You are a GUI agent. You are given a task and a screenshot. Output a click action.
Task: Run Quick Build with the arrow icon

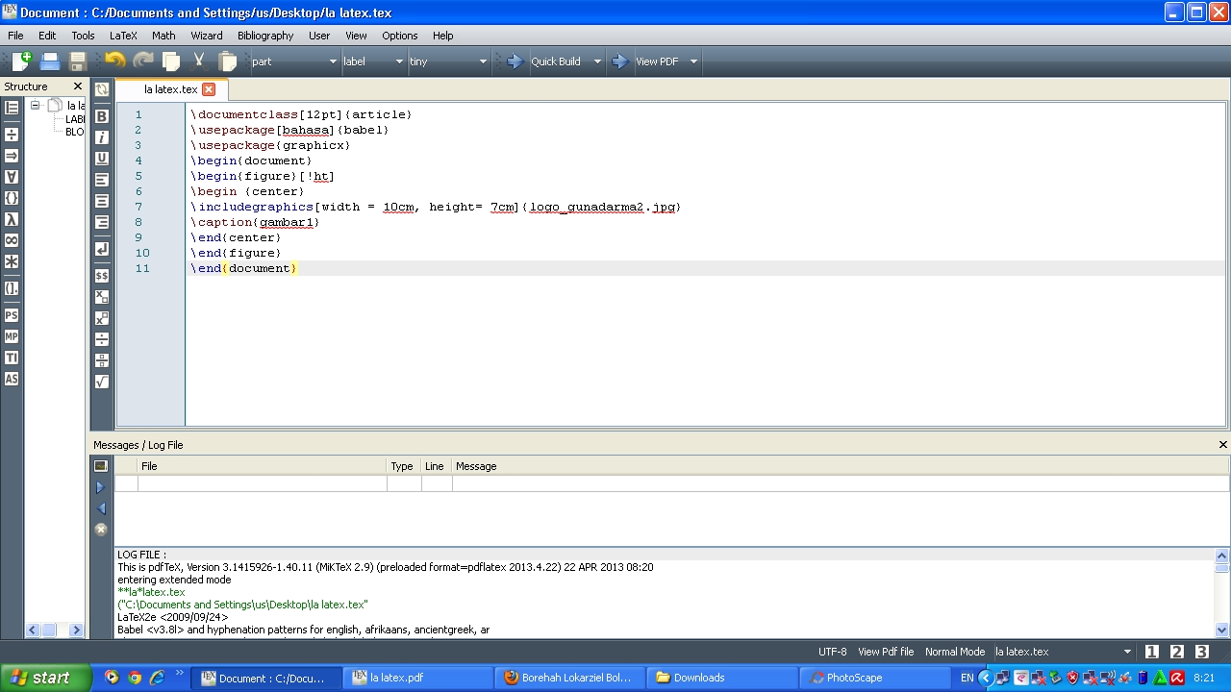click(x=515, y=61)
